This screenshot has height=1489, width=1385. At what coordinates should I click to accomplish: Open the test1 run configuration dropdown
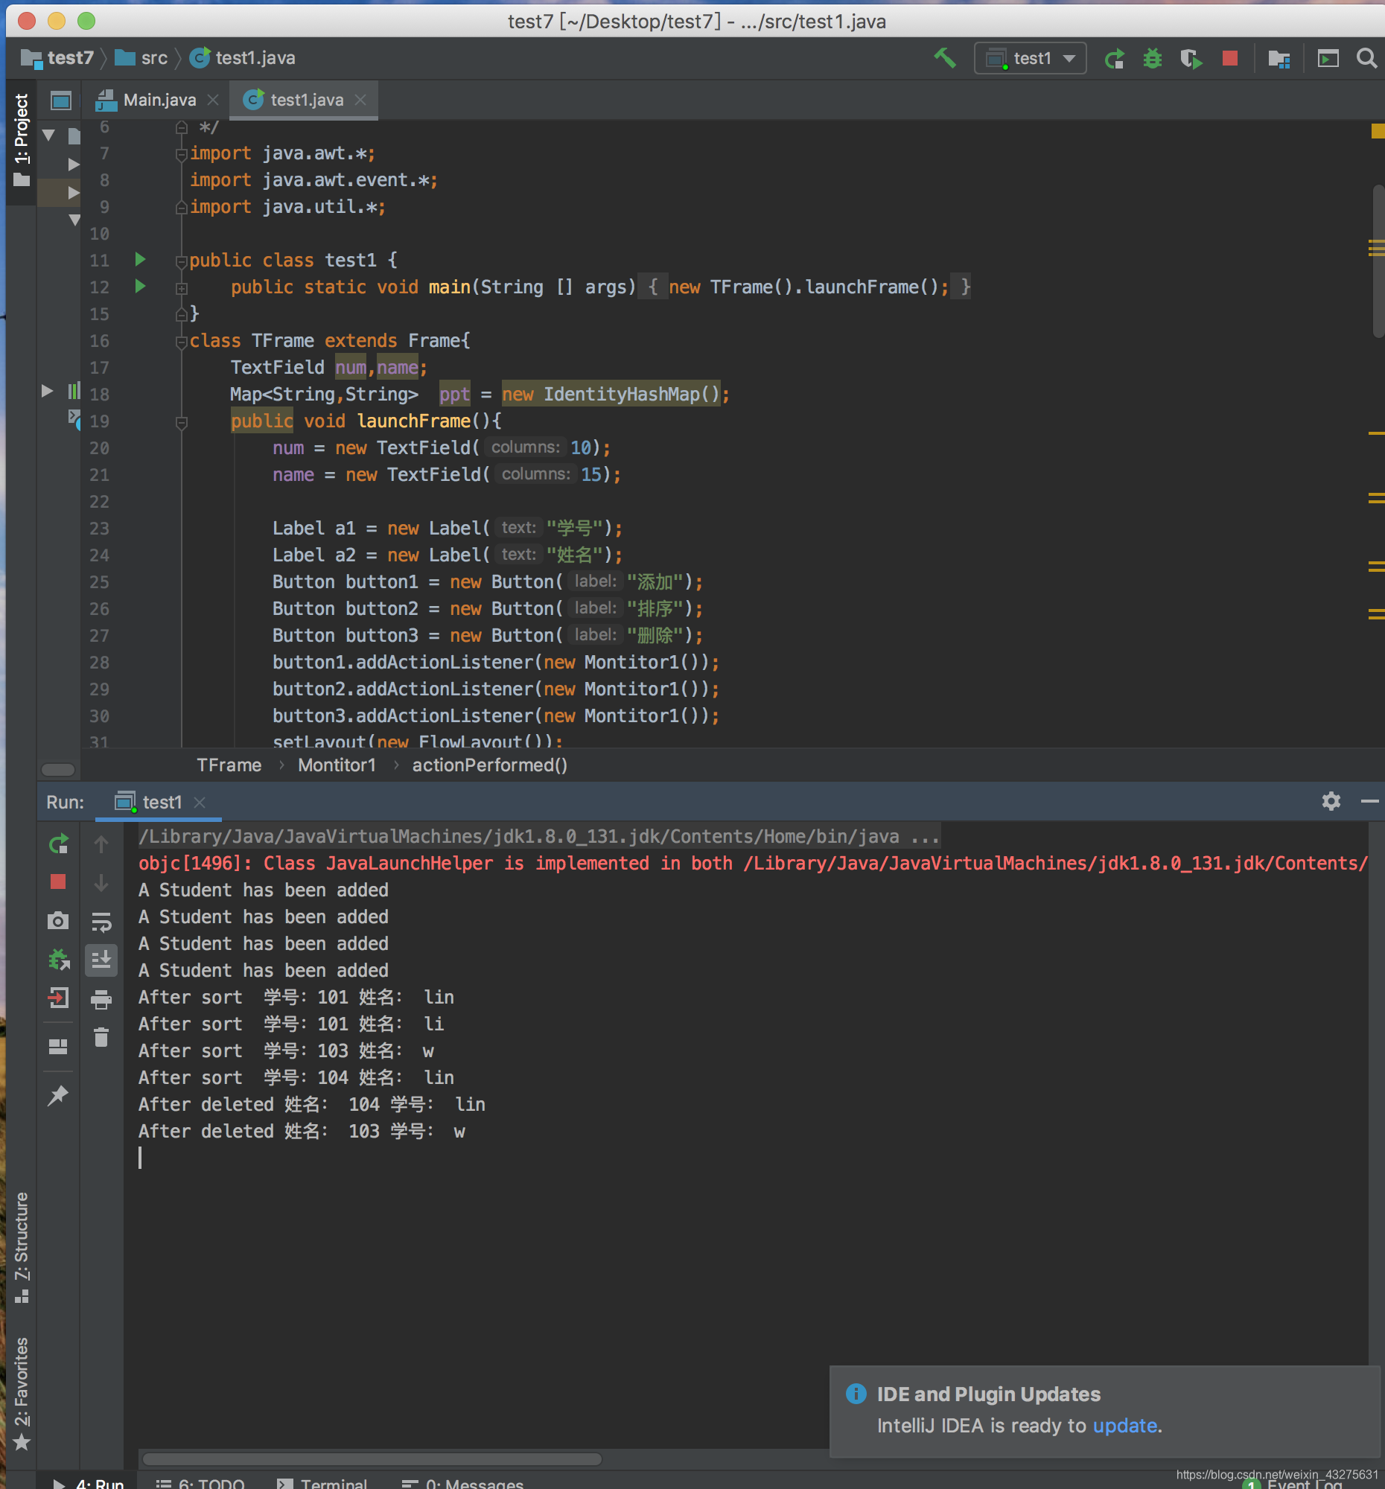1029,57
